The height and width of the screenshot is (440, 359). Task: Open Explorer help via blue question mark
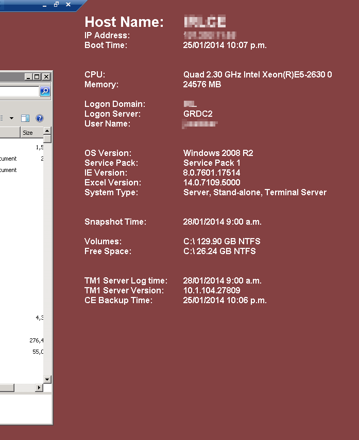[x=40, y=118]
